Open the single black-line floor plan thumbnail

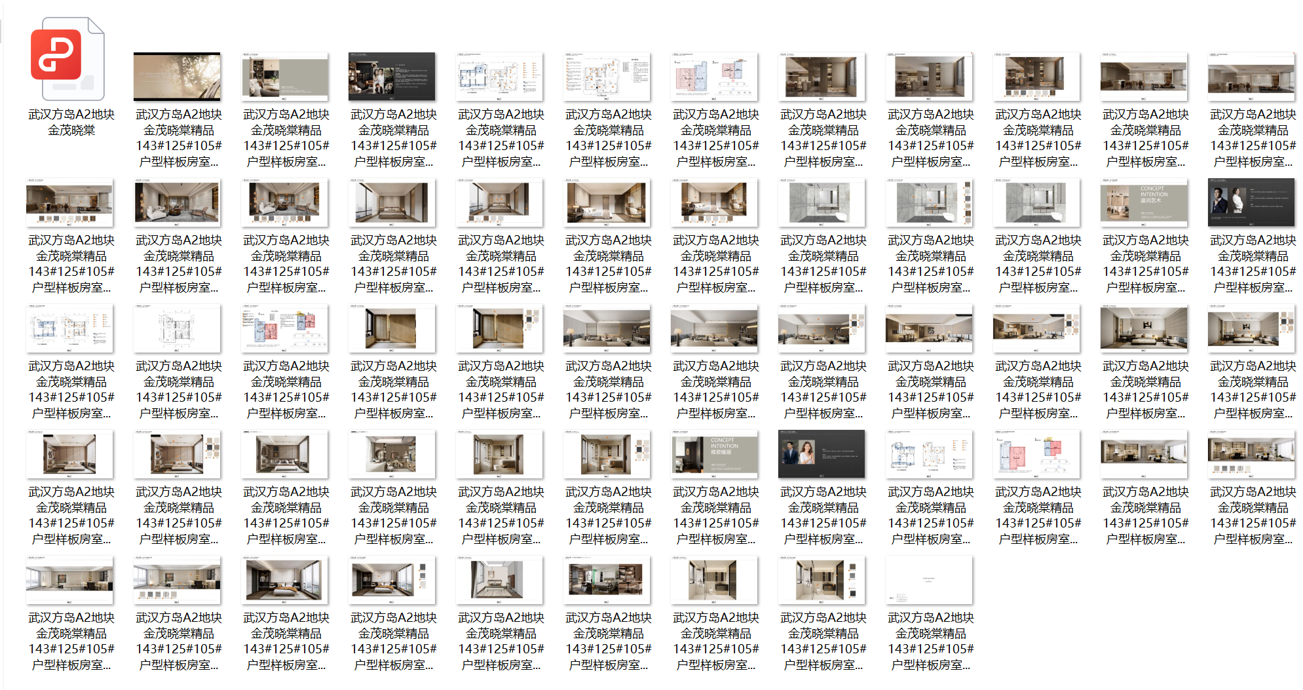tap(177, 328)
